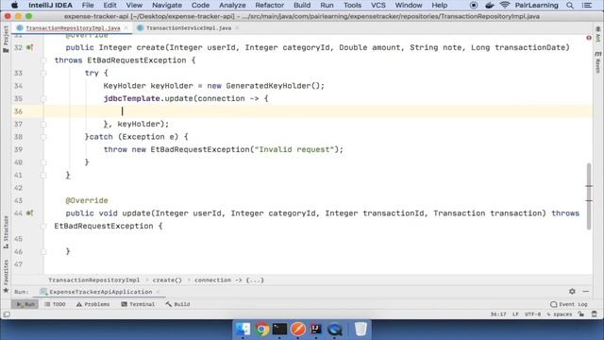The height and width of the screenshot is (340, 604).
Task: Open the Notification Center list icon
Action: click(x=587, y=6)
